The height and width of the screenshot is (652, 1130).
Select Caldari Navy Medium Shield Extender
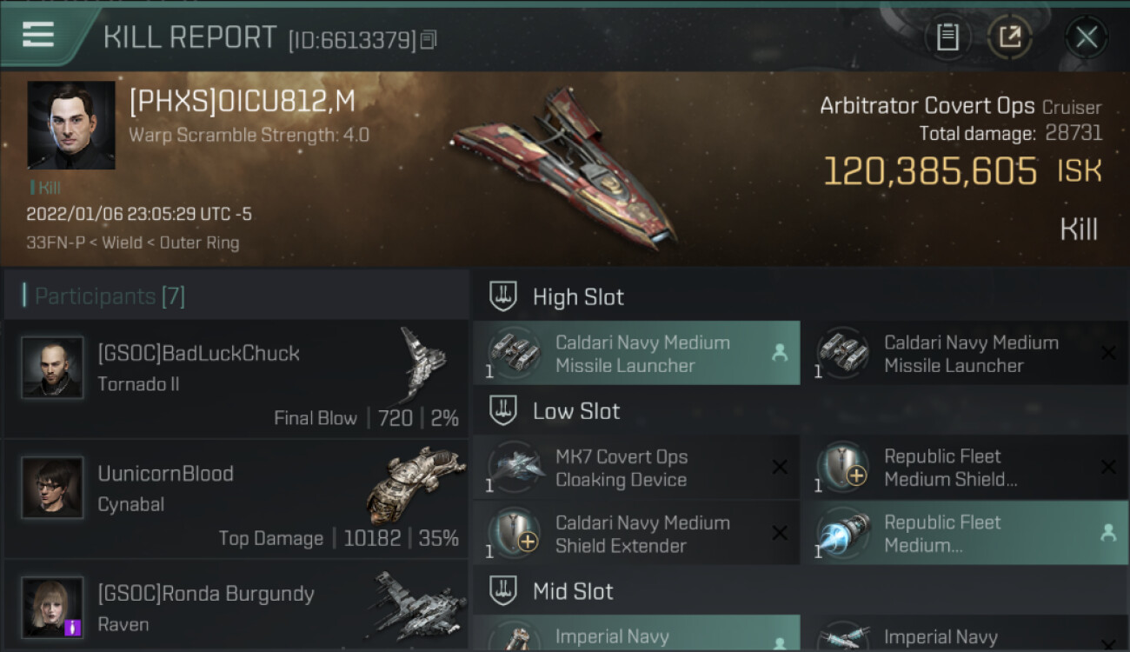636,533
